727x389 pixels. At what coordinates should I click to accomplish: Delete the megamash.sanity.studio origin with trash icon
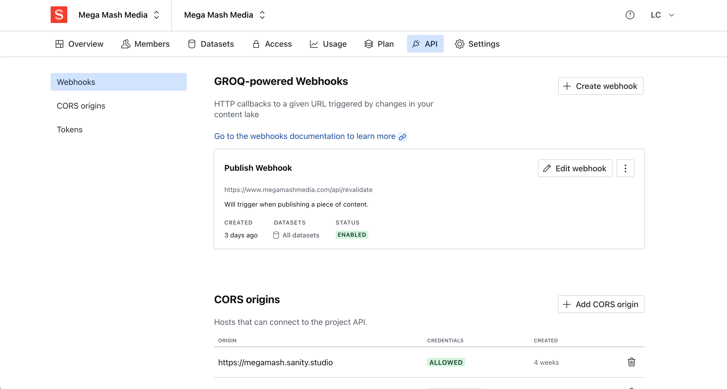632,362
